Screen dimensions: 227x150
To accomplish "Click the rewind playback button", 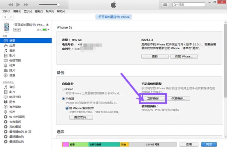I will click(10, 4).
